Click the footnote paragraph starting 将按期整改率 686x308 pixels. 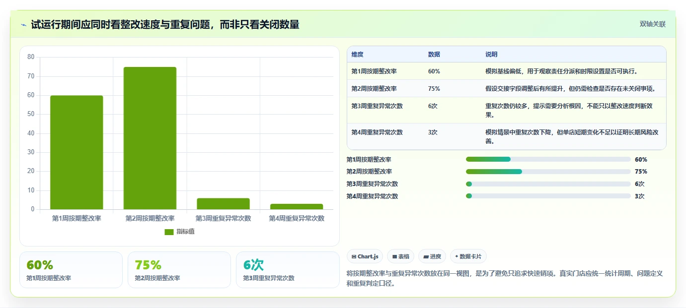[x=505, y=279]
